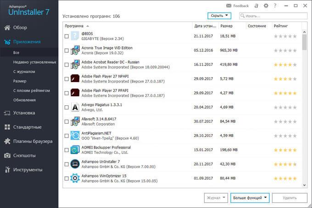This screenshot has height=208, width=312.
Task: Select the checkbox for Allavsoft 3.14.8.6417
Action: [x=67, y=122]
